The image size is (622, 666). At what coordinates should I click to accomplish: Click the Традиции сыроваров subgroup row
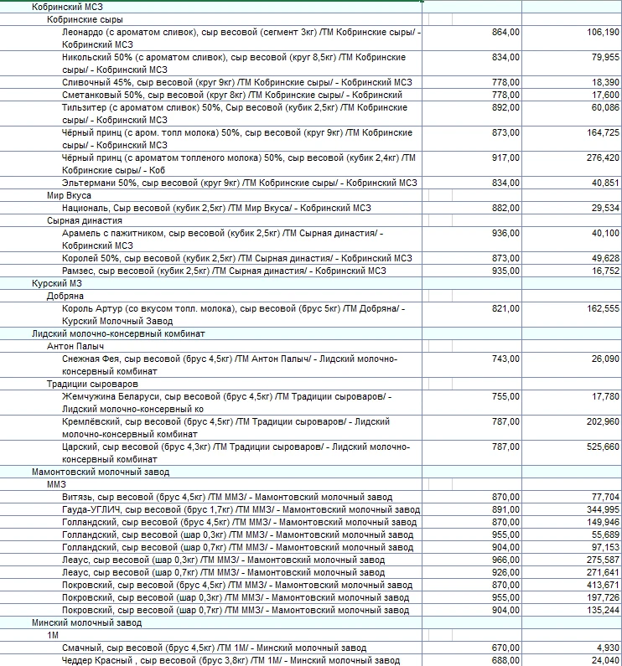tap(92, 384)
